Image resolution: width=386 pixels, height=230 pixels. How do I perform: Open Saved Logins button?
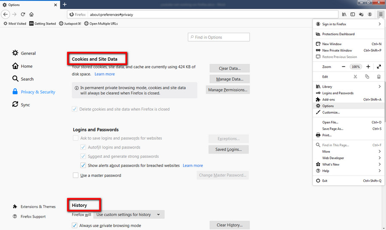point(229,149)
